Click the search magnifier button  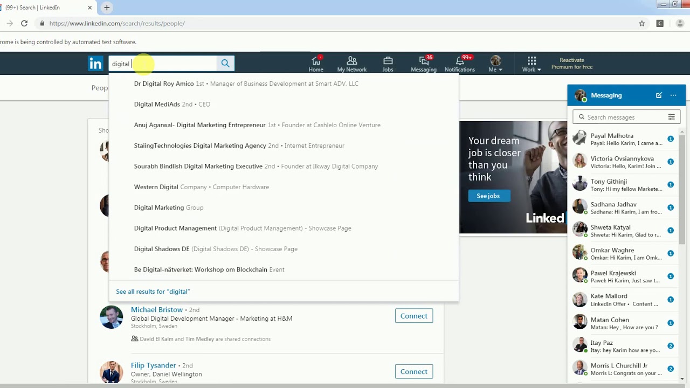click(225, 64)
